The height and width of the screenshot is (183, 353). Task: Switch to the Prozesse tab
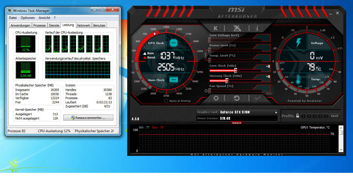pos(39,25)
